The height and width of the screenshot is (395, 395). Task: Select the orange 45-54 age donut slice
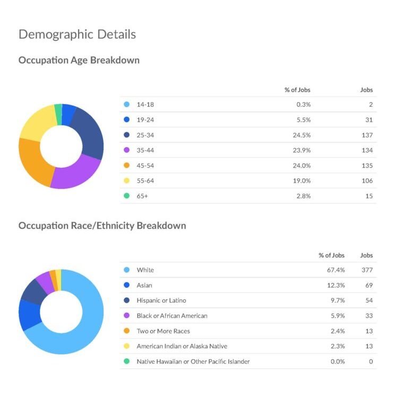tap(33, 162)
